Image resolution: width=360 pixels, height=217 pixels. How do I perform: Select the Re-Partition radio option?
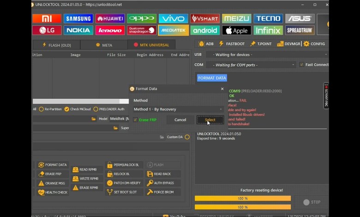42,109
